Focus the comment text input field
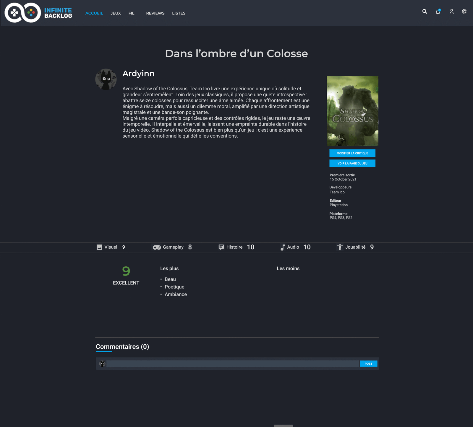 [x=232, y=364]
